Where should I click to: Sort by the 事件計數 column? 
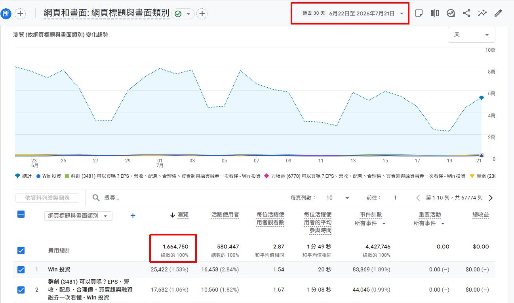point(371,215)
